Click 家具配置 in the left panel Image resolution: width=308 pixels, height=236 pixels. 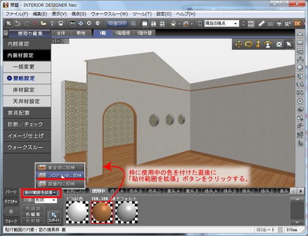19,113
